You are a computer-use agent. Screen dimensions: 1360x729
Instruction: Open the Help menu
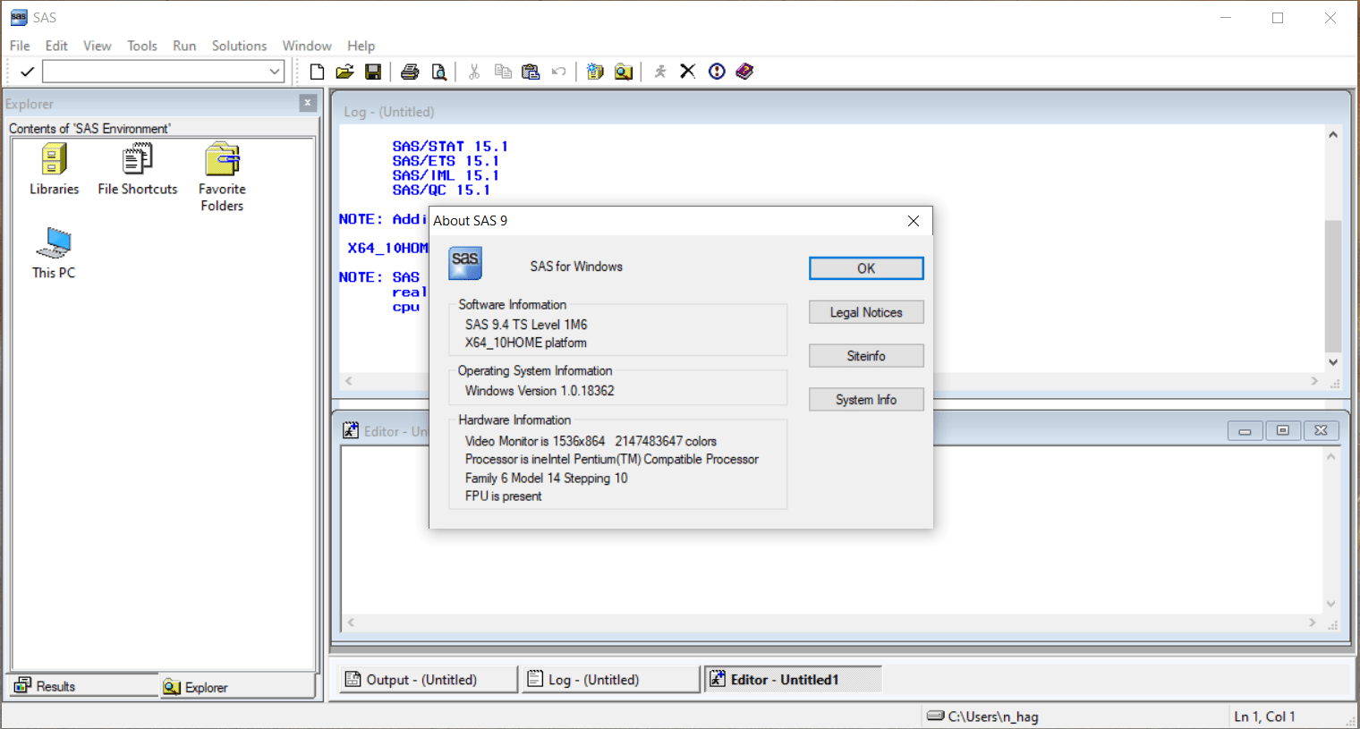[361, 46]
